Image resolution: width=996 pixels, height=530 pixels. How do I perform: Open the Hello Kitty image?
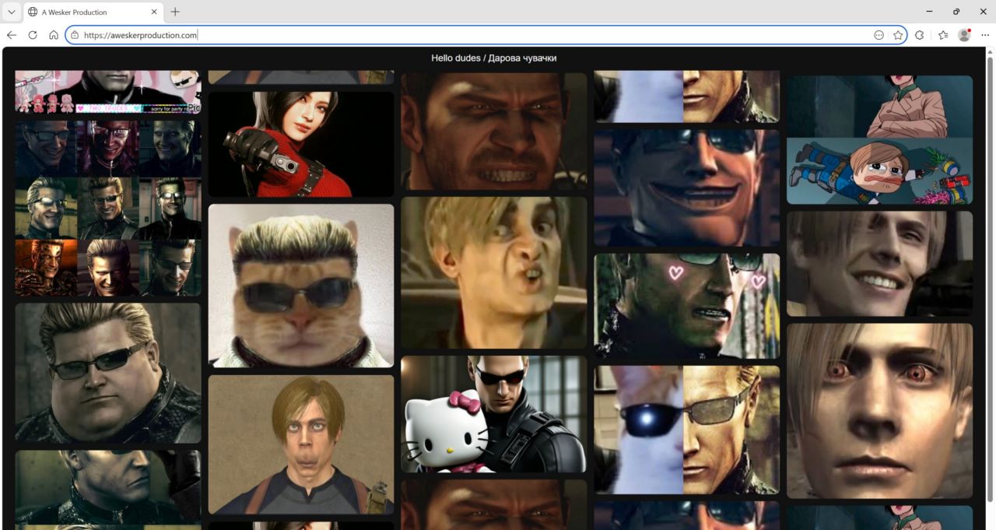(493, 414)
